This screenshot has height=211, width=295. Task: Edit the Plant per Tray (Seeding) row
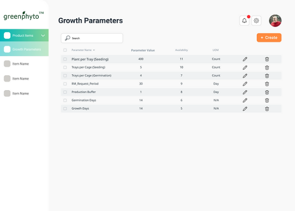click(x=245, y=59)
